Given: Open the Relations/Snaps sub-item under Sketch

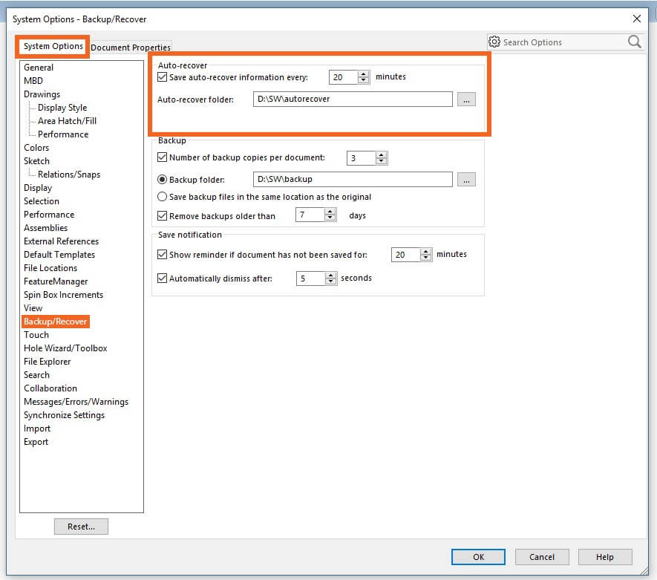Looking at the screenshot, I should pos(69,175).
